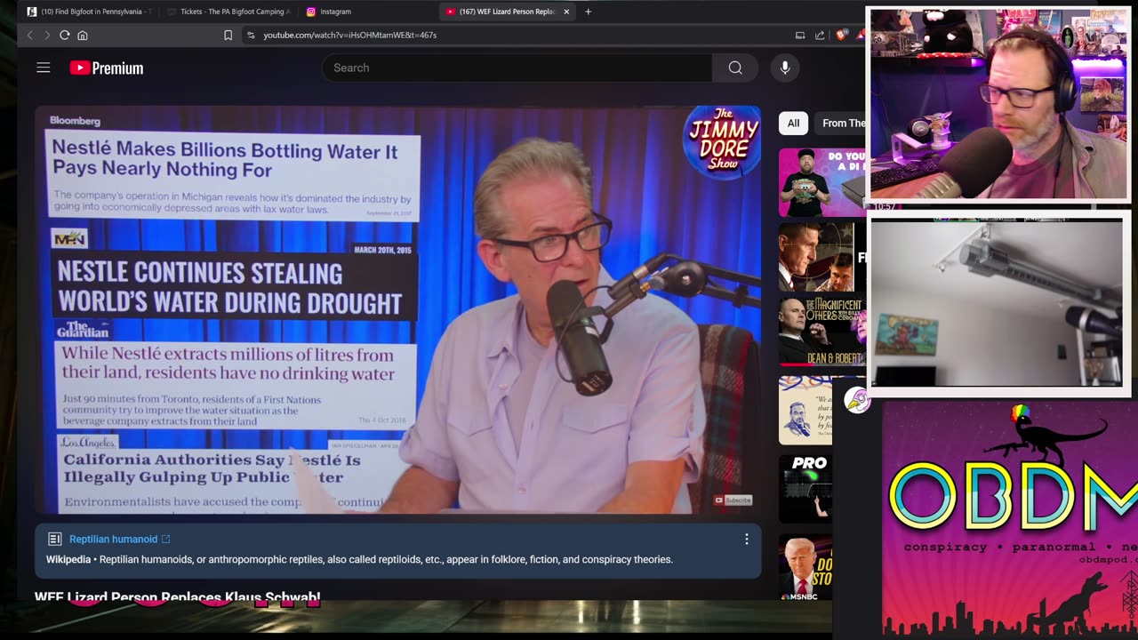Reload the current page
This screenshot has height=640, width=1138.
(64, 35)
